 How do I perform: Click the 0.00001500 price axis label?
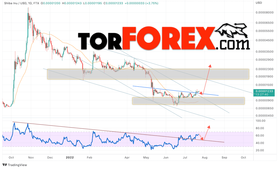(264, 85)
